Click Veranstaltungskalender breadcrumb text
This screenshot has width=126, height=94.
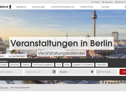(x=20, y=87)
